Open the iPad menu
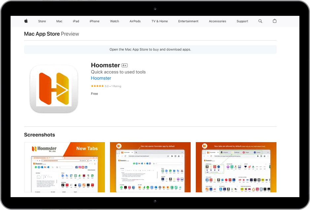 coord(76,21)
